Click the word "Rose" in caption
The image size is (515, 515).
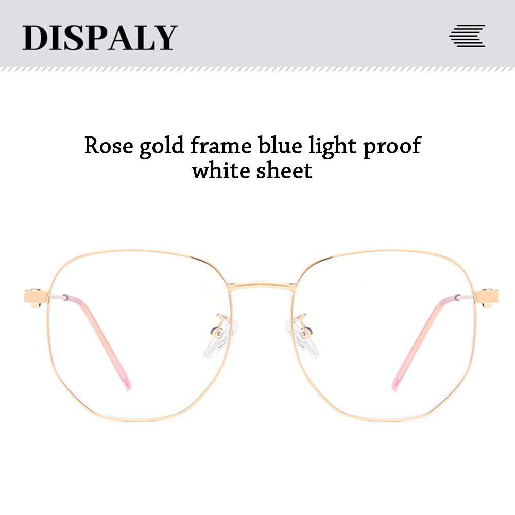pos(109,145)
